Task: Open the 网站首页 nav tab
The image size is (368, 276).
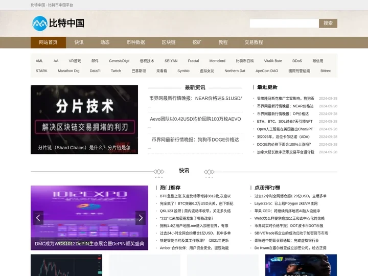Action: click(48, 42)
